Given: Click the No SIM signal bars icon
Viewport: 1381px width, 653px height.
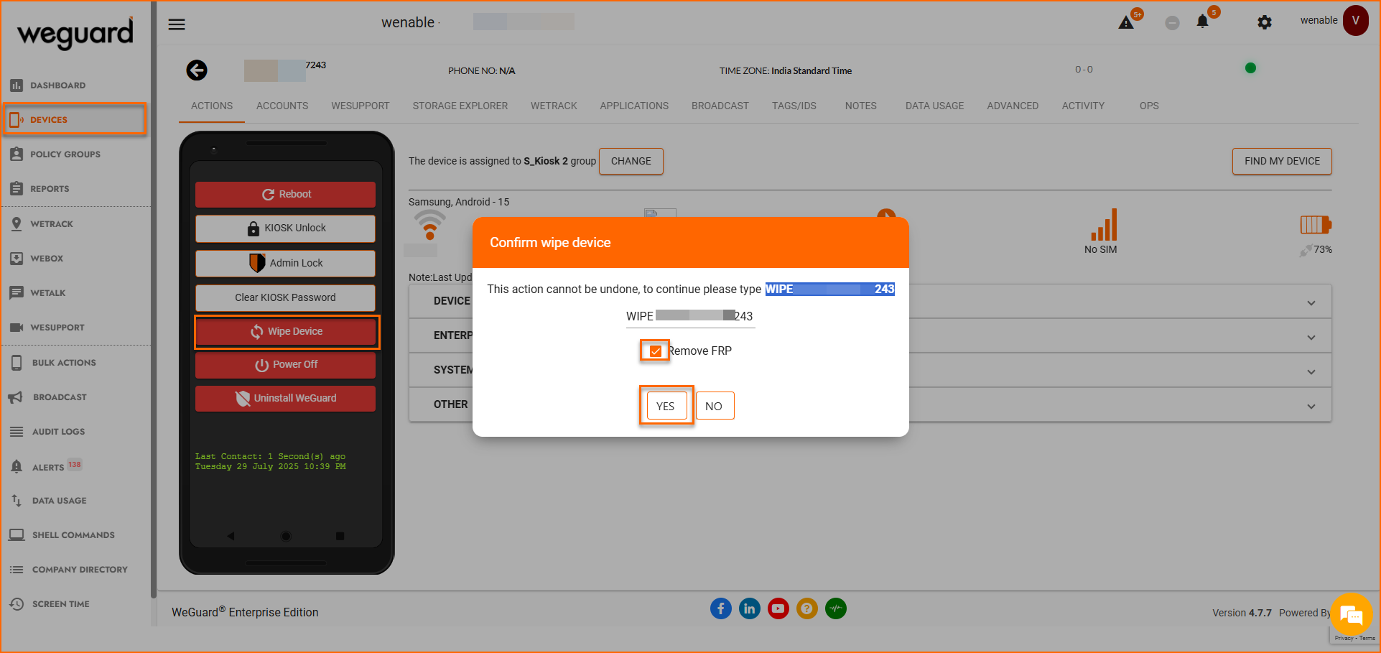Looking at the screenshot, I should (1104, 225).
